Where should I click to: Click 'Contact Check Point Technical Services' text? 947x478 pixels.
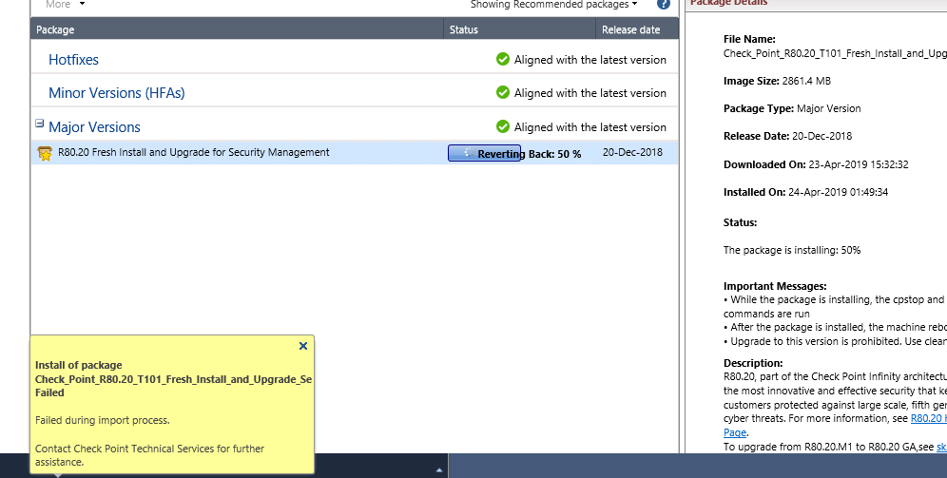(150, 455)
